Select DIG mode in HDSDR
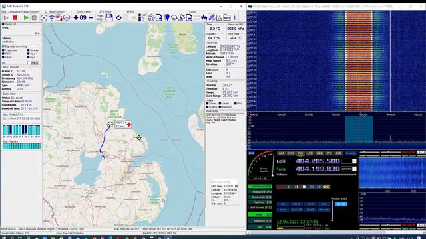The image size is (426, 239). click(x=339, y=153)
